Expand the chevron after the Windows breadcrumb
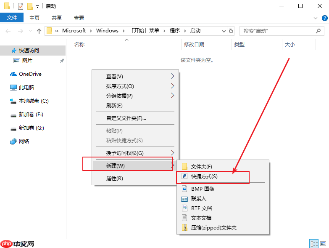The image size is (329, 248). [x=124, y=31]
